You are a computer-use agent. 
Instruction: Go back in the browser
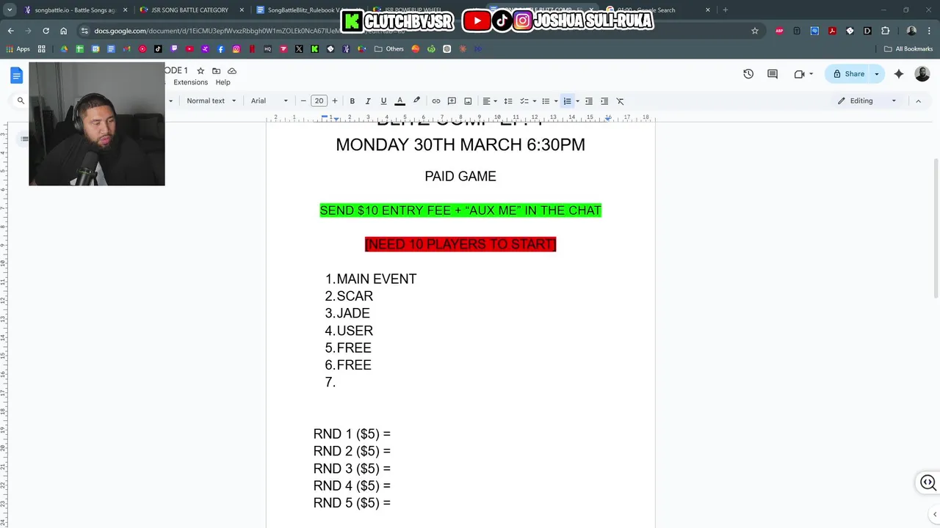coord(10,31)
